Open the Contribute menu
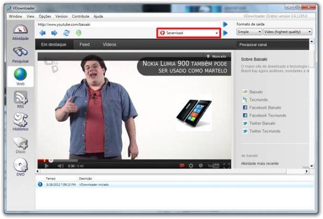 click(x=81, y=16)
